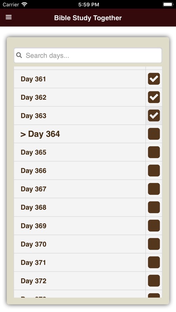The image size is (176, 312).
Task: Tap the Bible Study Together title
Action: tap(88, 18)
